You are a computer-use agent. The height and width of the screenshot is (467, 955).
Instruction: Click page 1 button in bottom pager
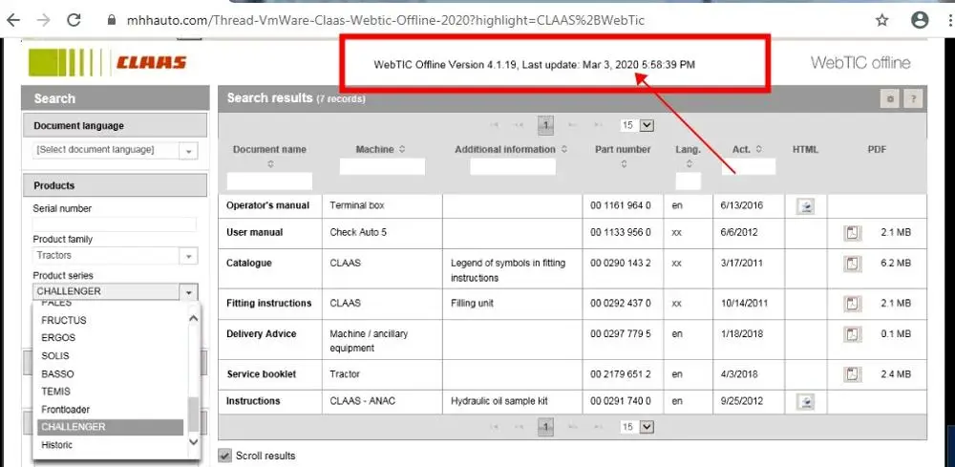[x=546, y=428]
